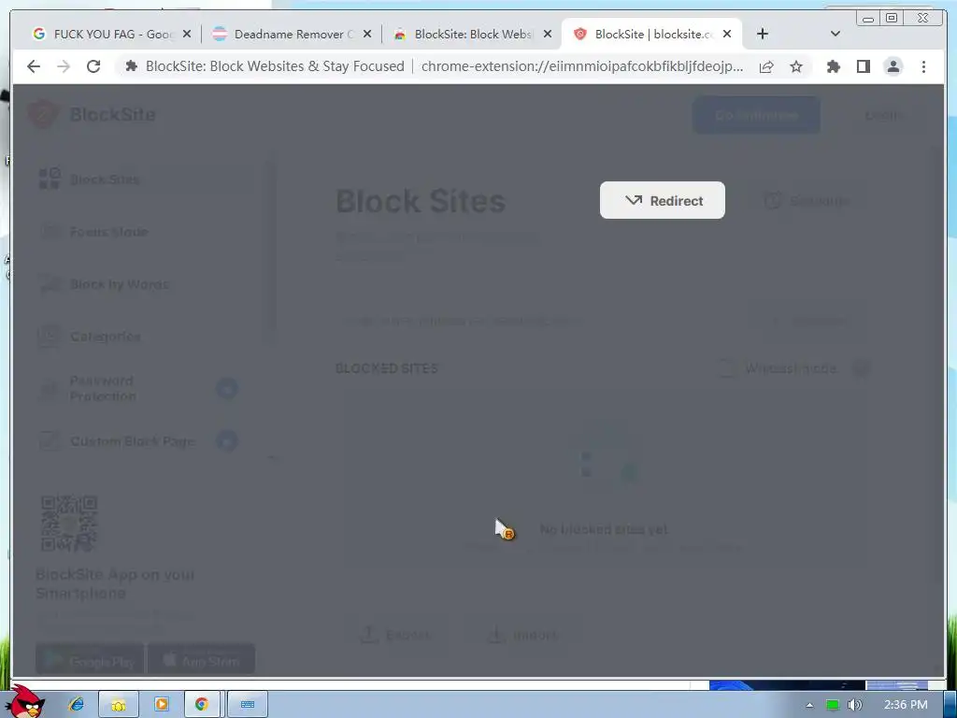Share this page icon

tap(766, 66)
